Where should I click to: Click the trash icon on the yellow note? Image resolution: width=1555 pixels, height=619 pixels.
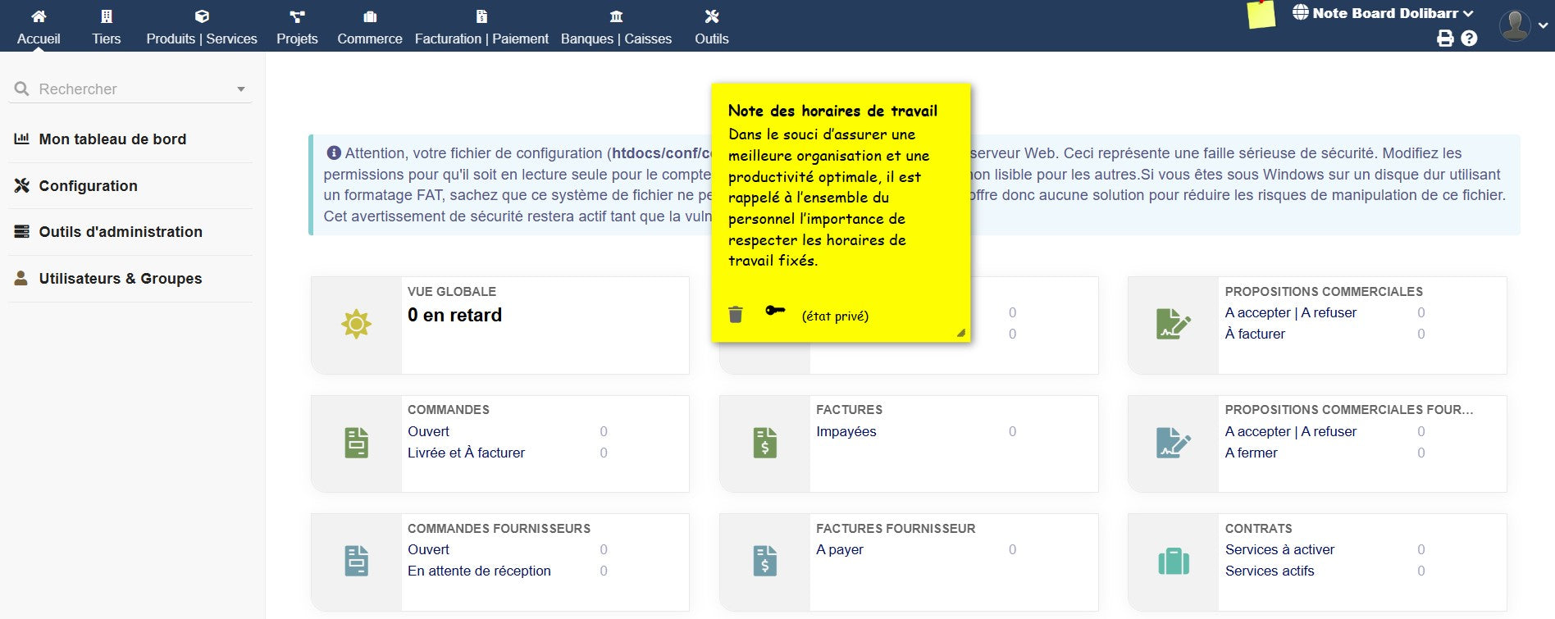coord(736,315)
